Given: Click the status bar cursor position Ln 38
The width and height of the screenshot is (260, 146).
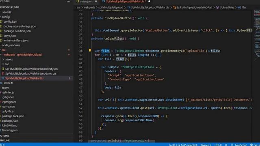Looking at the screenshot, I should point(183,145).
